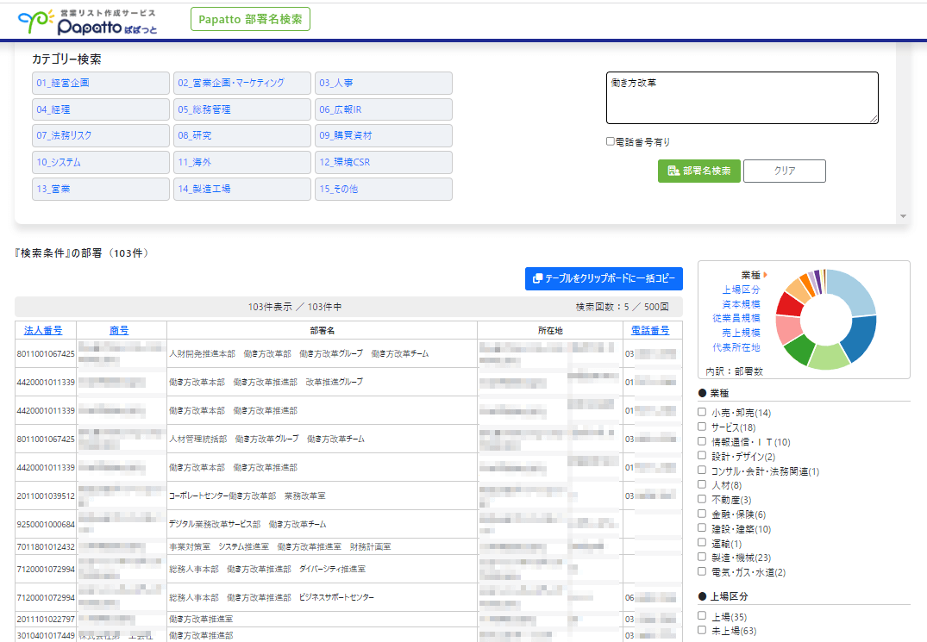927x642 pixels.
Task: Check the 製造・機械(23) filter
Action: tap(702, 557)
